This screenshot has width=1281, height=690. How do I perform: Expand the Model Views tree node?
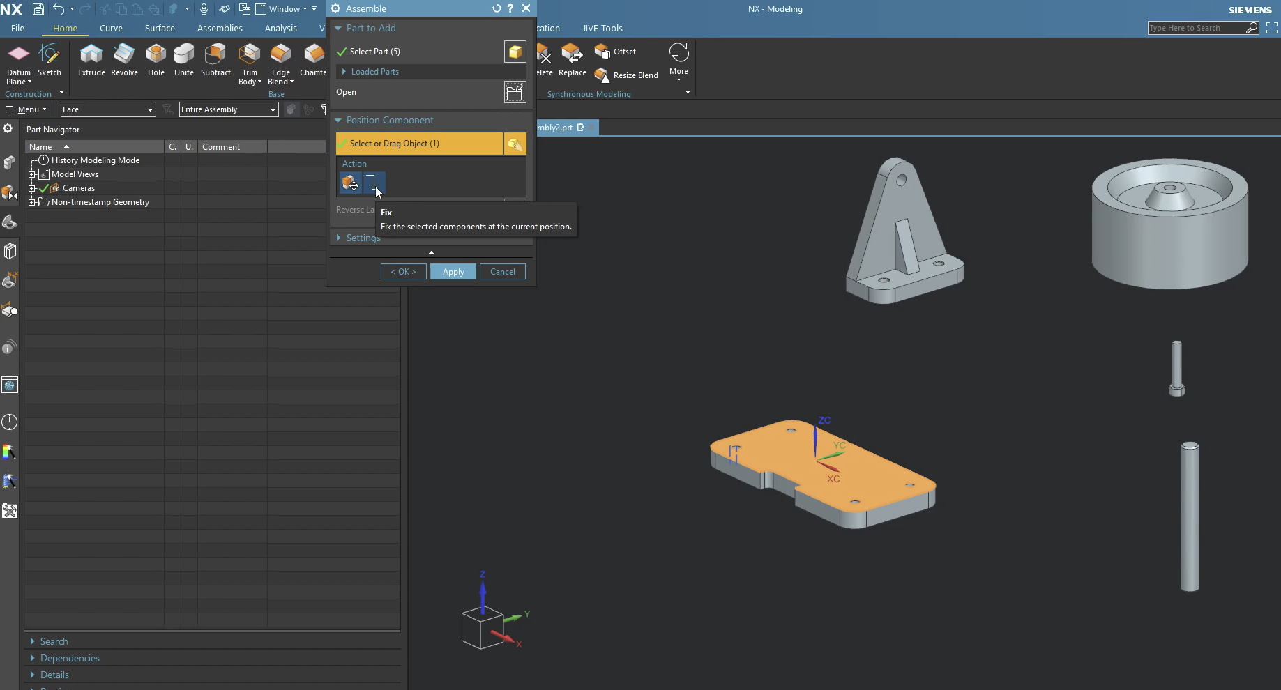(31, 174)
